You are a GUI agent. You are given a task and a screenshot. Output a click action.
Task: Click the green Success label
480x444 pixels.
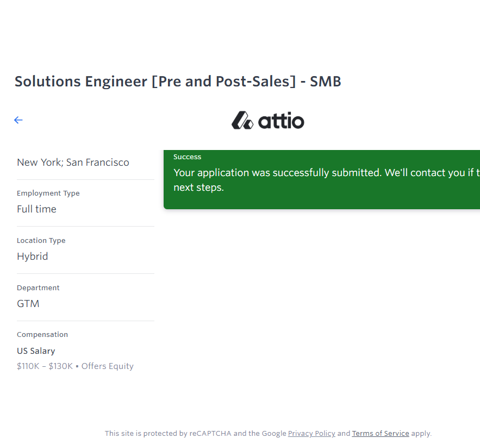tap(187, 157)
